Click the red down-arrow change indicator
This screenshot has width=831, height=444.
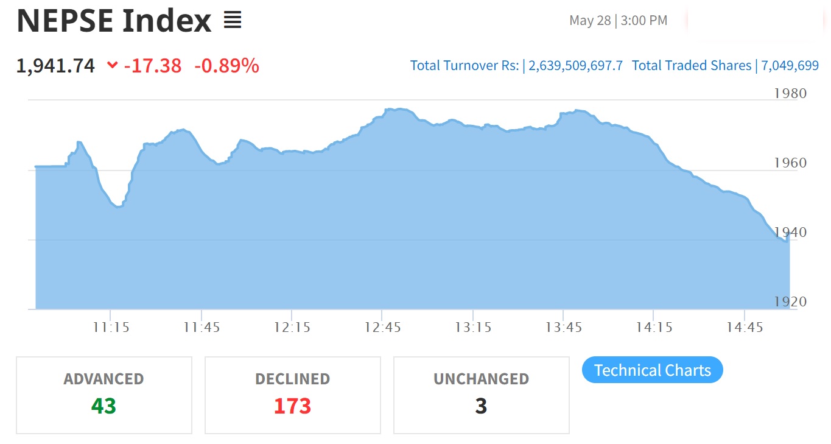112,65
